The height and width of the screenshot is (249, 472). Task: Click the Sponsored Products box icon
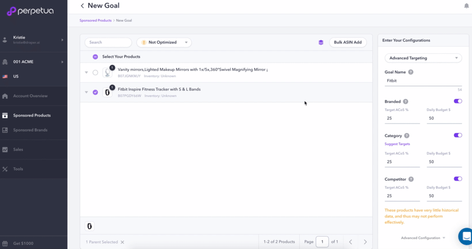coord(5,116)
